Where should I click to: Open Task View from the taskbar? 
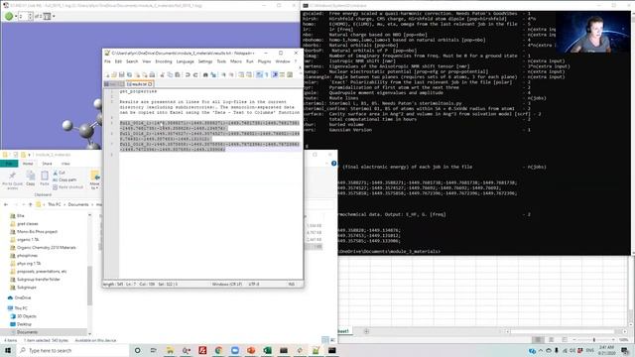(154, 350)
